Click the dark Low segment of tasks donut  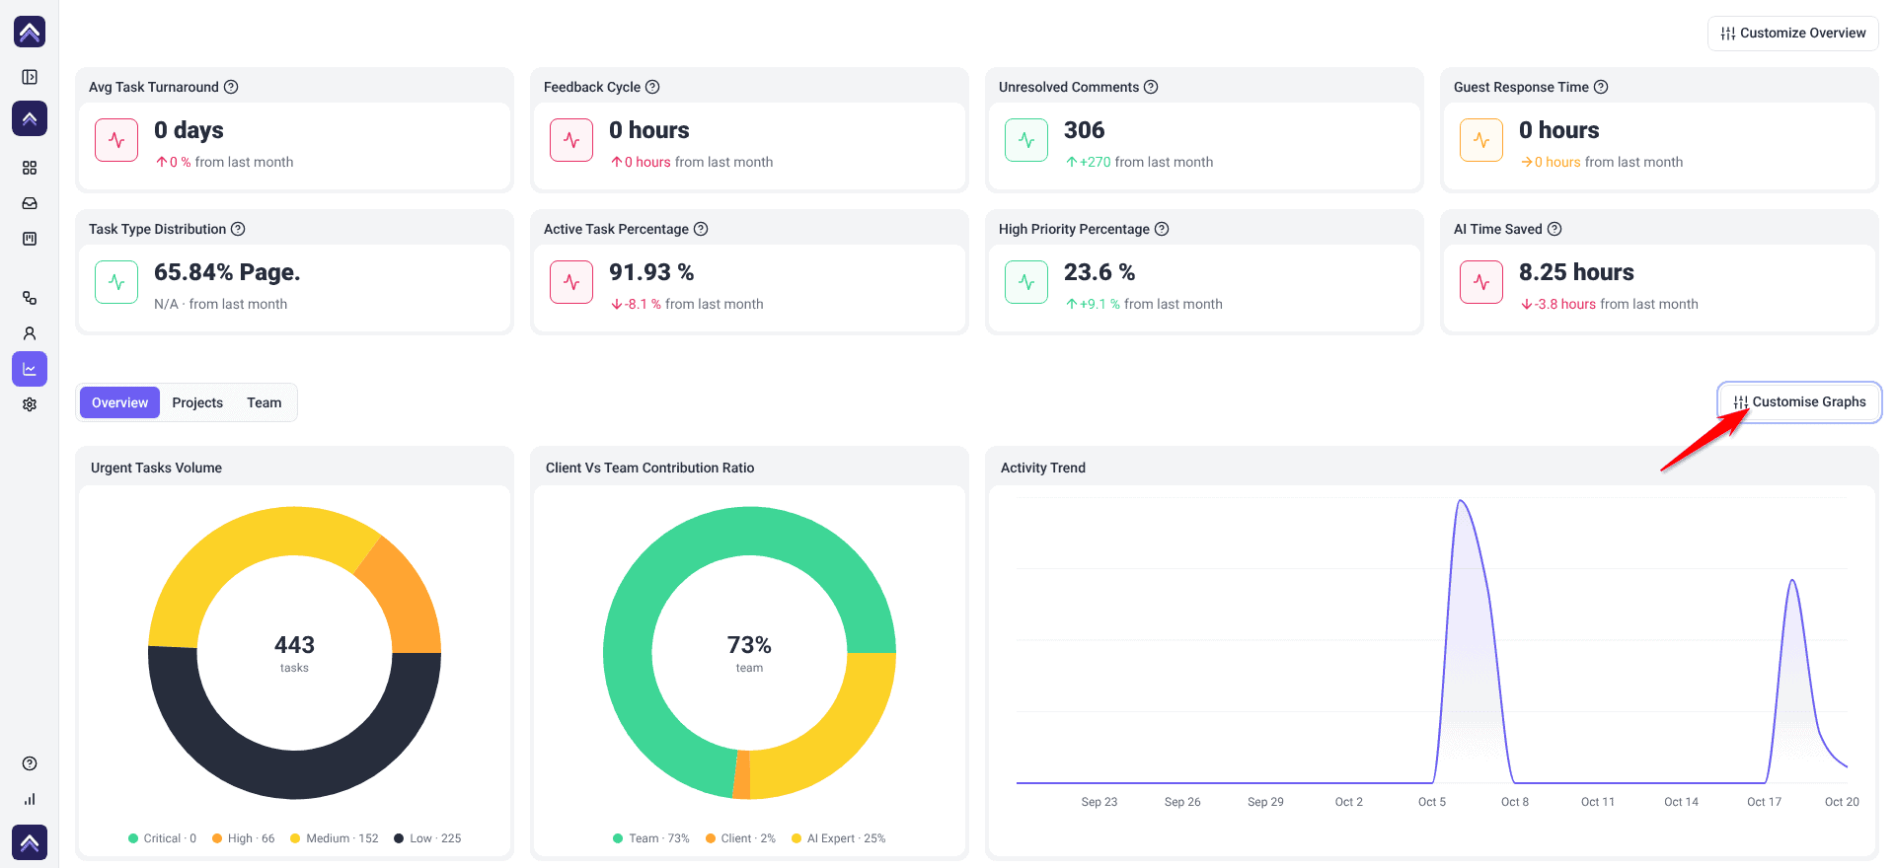[x=296, y=774]
